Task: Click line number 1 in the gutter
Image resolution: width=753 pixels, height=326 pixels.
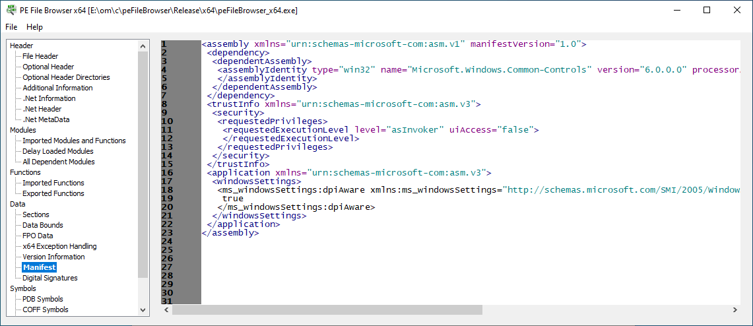Action: point(164,44)
